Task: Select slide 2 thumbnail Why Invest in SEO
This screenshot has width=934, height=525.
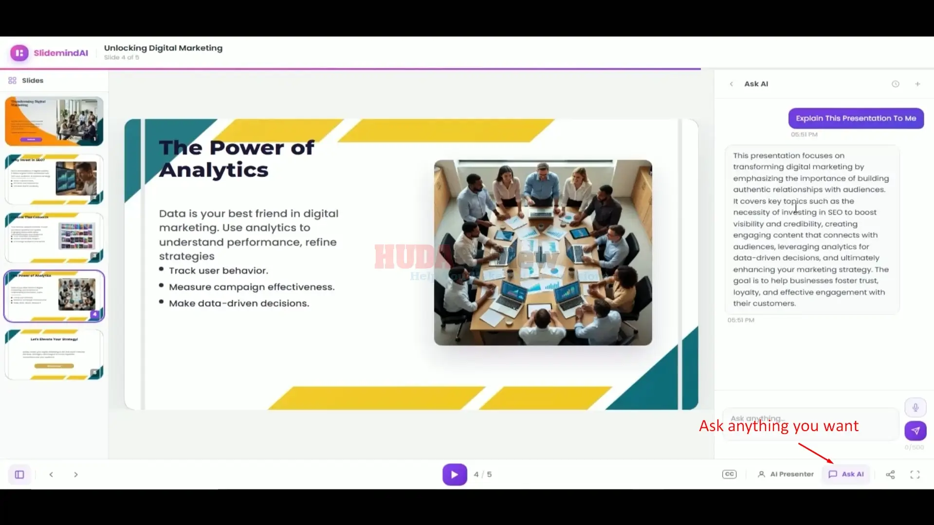Action: [x=54, y=180]
